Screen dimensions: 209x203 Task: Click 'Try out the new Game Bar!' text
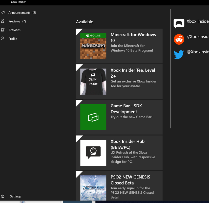(x=131, y=117)
